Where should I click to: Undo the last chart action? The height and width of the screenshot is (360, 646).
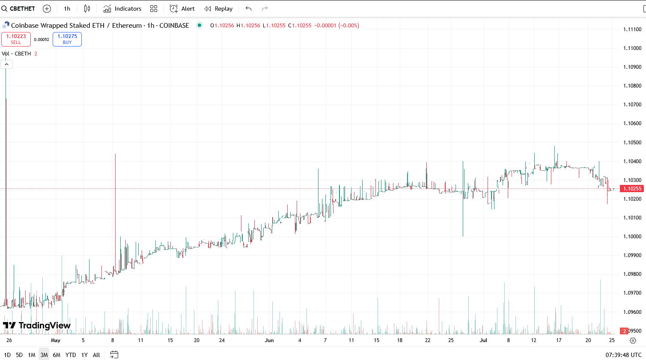tap(249, 9)
